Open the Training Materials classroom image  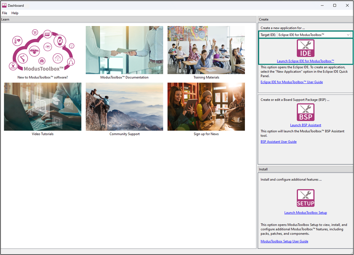click(206, 50)
